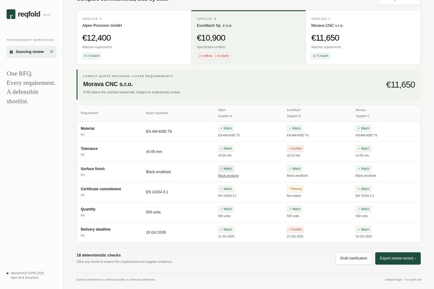Inspect Morava Match for Certificate commitment
The height and width of the screenshot is (289, 434).
point(363,189)
